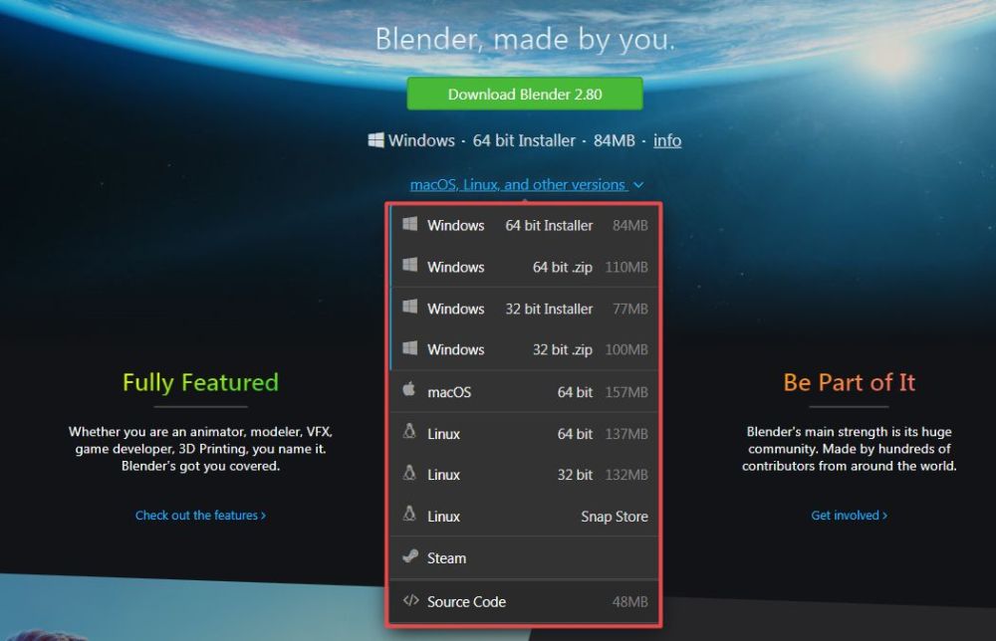The height and width of the screenshot is (641, 996).
Task: Click Windows logo icon of 64 bit .zip row
Action: tap(410, 266)
